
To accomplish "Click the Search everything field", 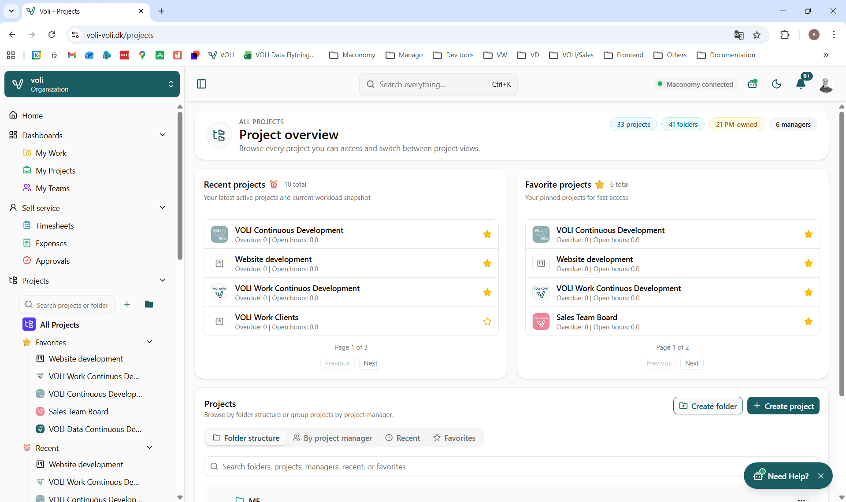I will click(438, 84).
